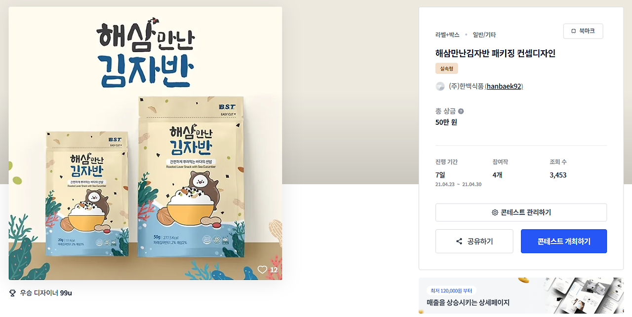Click the (주)한백식품 profile avatar icon
This screenshot has width=632, height=317.
pyautogui.click(x=440, y=86)
